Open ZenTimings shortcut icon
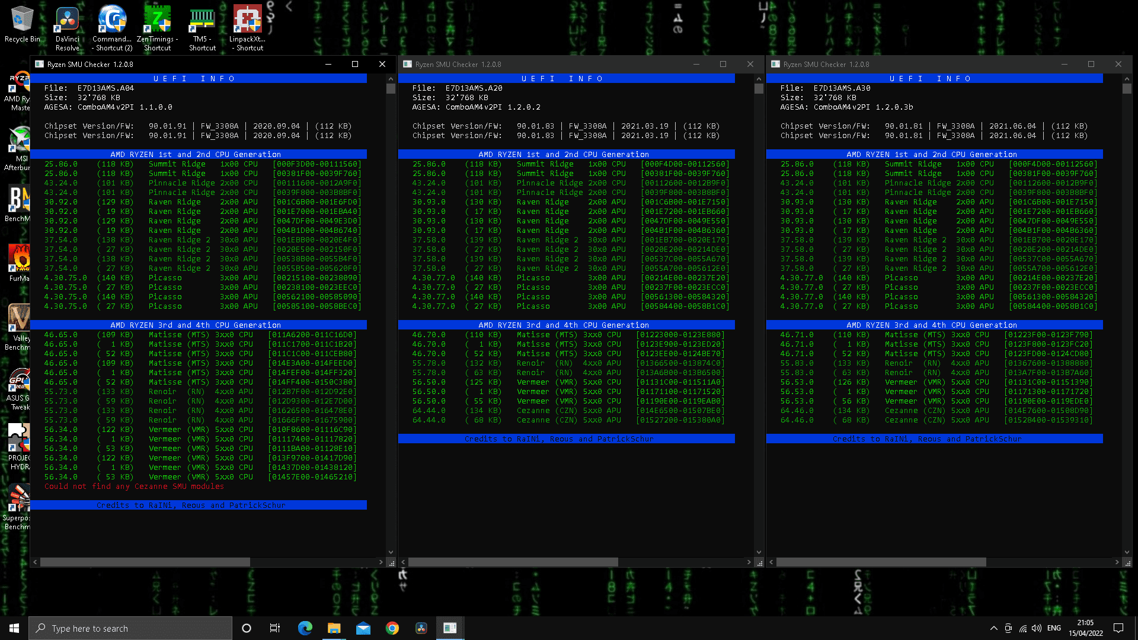 click(x=157, y=28)
